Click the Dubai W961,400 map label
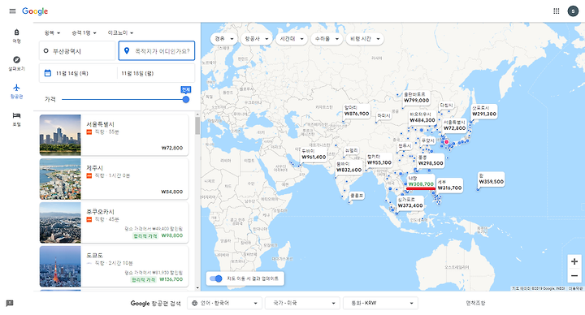 point(314,154)
